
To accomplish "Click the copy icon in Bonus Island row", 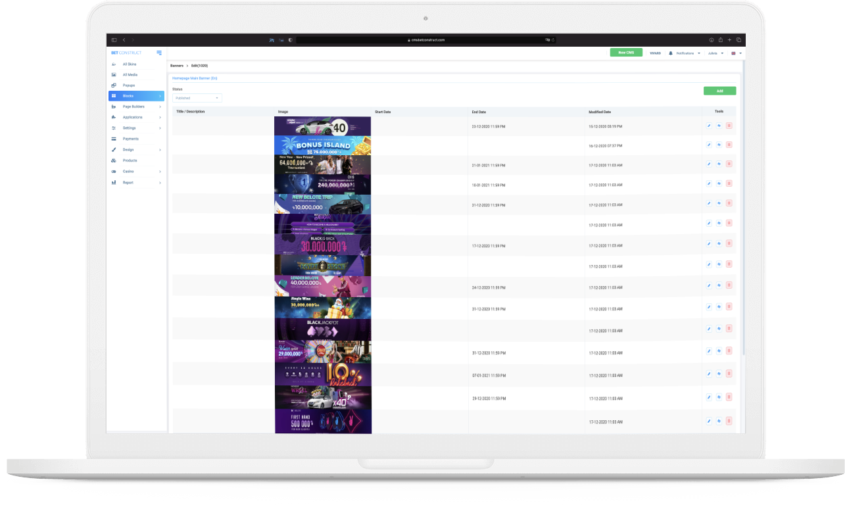I will point(719,145).
